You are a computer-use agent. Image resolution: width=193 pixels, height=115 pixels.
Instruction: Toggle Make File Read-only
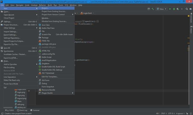pyautogui.click(x=19, y=80)
